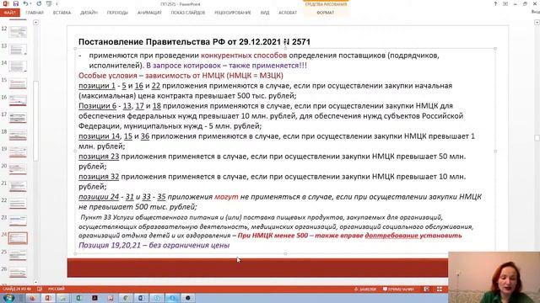Open the ВИД ribbon tab
Viewport: 540px width, 303px height.
[265, 13]
